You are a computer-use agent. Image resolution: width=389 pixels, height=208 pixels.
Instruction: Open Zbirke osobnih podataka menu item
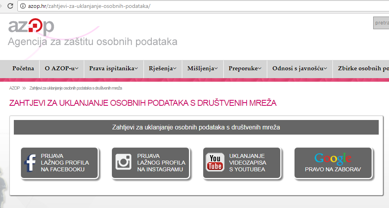click(x=363, y=69)
